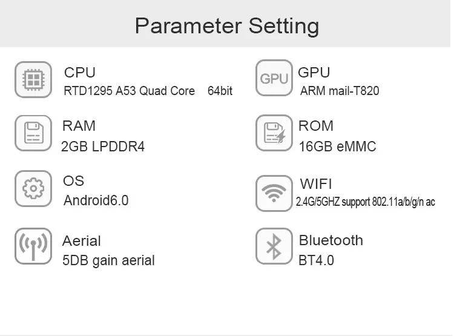Click the Parameter Setting title

coord(227,26)
